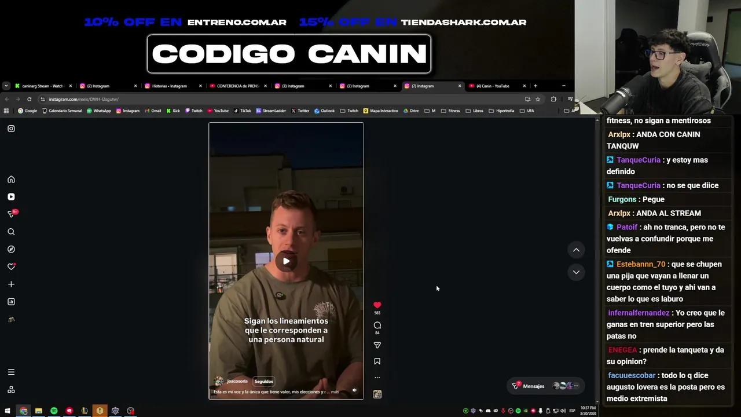Open the hamburger More menu in sidebar

click(x=11, y=372)
